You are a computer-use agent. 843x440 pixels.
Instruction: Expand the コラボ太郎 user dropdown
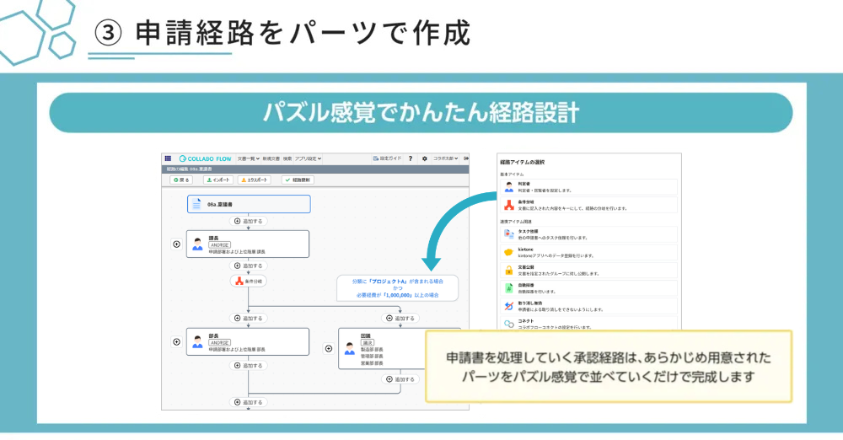446,158
